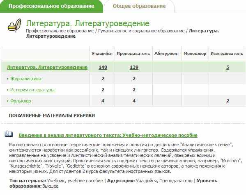This screenshot has height=195, width=246.
Task: Click count 139 under Преподаватель
Action: [x=134, y=67]
